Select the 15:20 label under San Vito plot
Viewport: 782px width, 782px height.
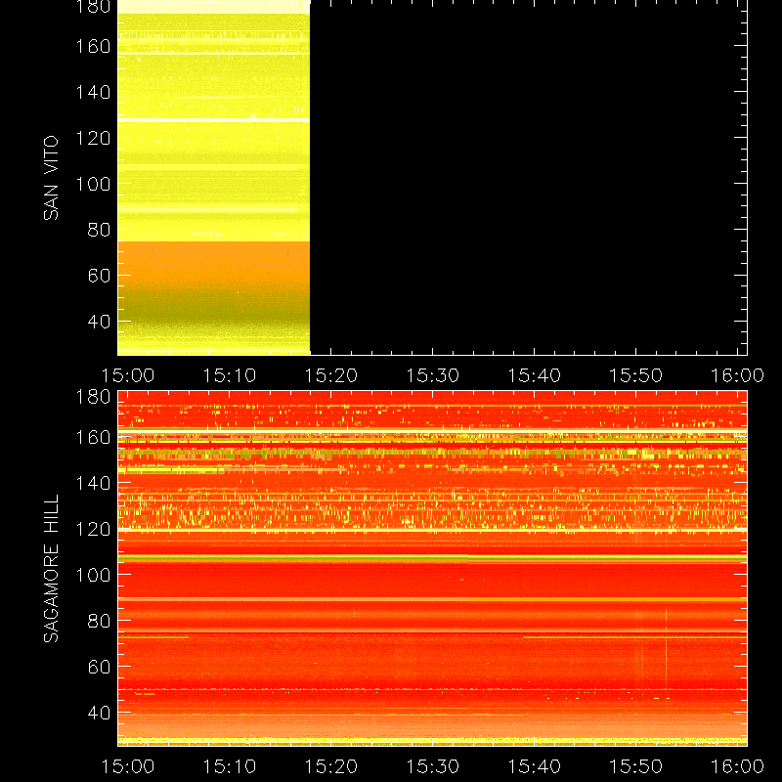(330, 375)
